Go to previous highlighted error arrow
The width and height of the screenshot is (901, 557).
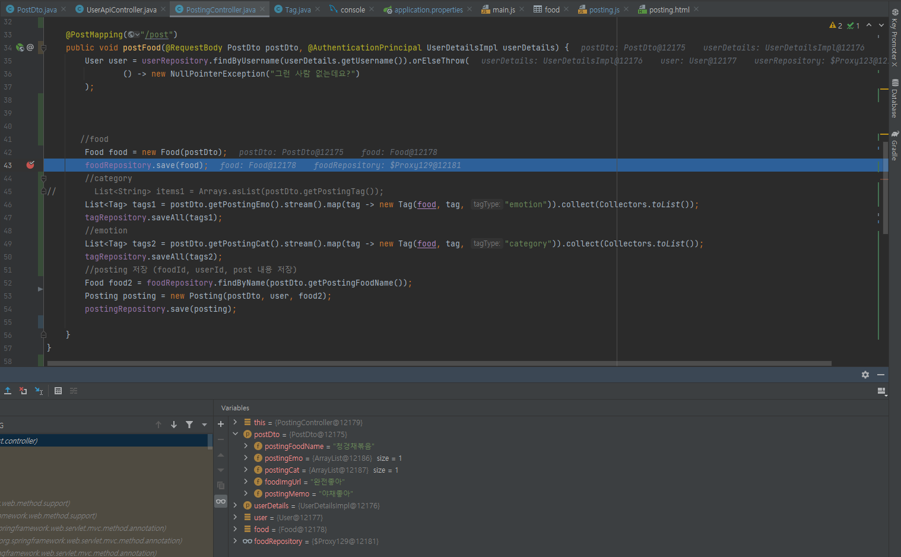click(869, 25)
